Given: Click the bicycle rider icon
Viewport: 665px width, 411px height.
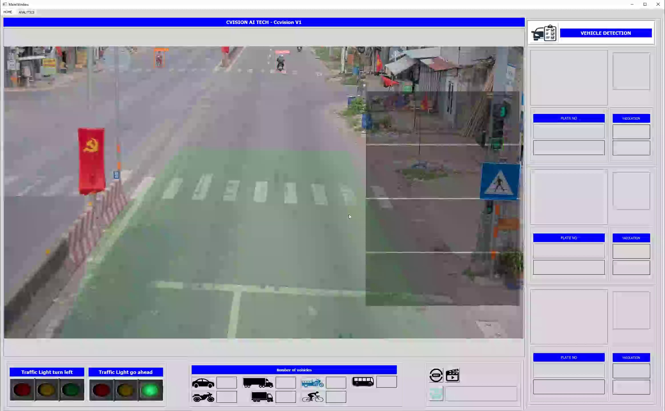Looking at the screenshot, I should [x=313, y=397].
